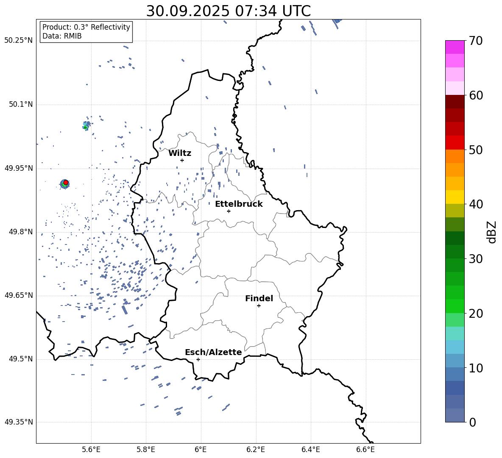Viewport: 502px width, 458px height.
Task: Click the 20 dBZ colorbar label
Action: 475,313
